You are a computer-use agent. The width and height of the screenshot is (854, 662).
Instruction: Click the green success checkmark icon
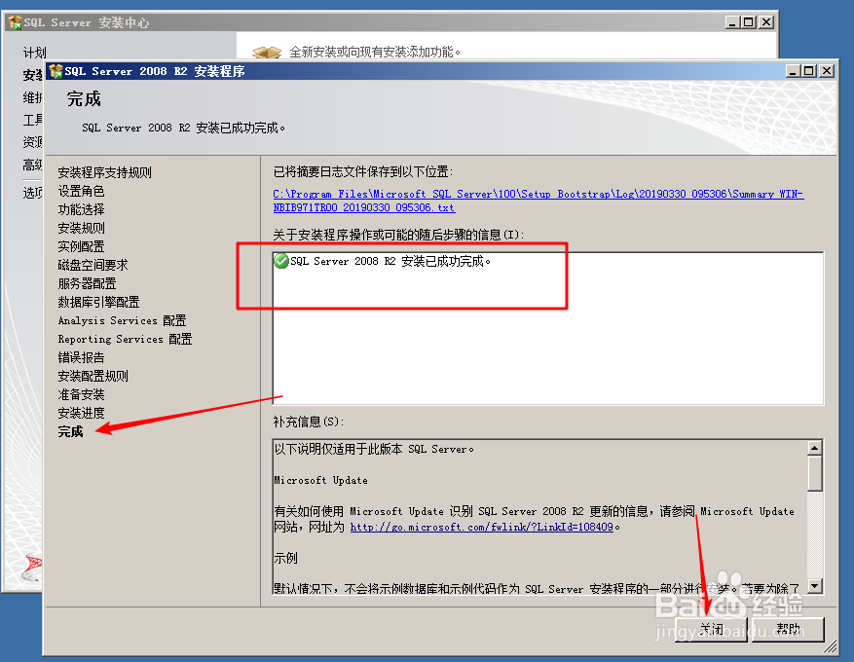point(281,261)
